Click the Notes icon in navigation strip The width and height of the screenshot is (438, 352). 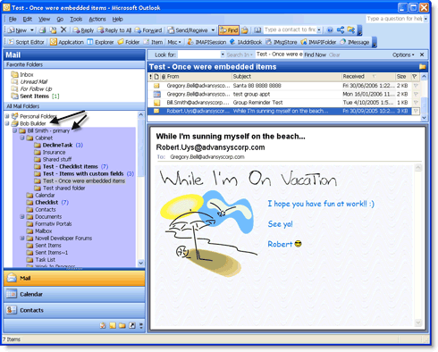tap(113, 325)
